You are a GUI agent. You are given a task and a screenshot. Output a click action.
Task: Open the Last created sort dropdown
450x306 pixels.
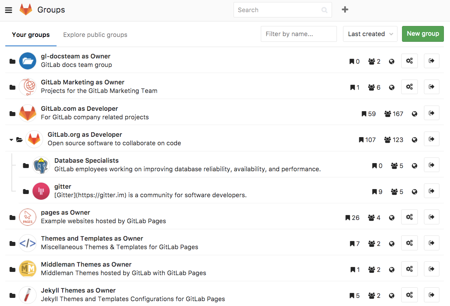coord(370,34)
